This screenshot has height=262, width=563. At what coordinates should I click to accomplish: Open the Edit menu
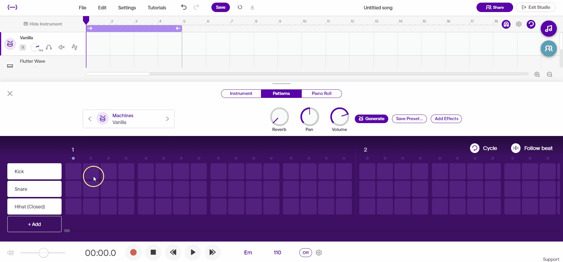pos(102,8)
